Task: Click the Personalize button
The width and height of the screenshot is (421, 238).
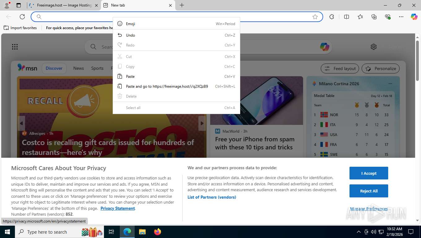Action: click(x=381, y=68)
